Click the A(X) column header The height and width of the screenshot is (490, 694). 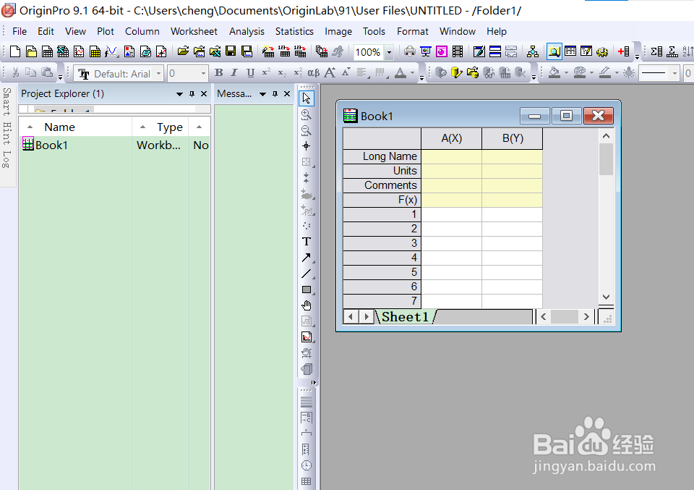pos(451,138)
